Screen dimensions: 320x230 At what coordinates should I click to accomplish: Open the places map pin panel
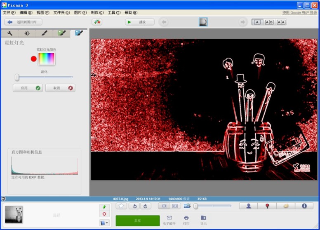267,206
